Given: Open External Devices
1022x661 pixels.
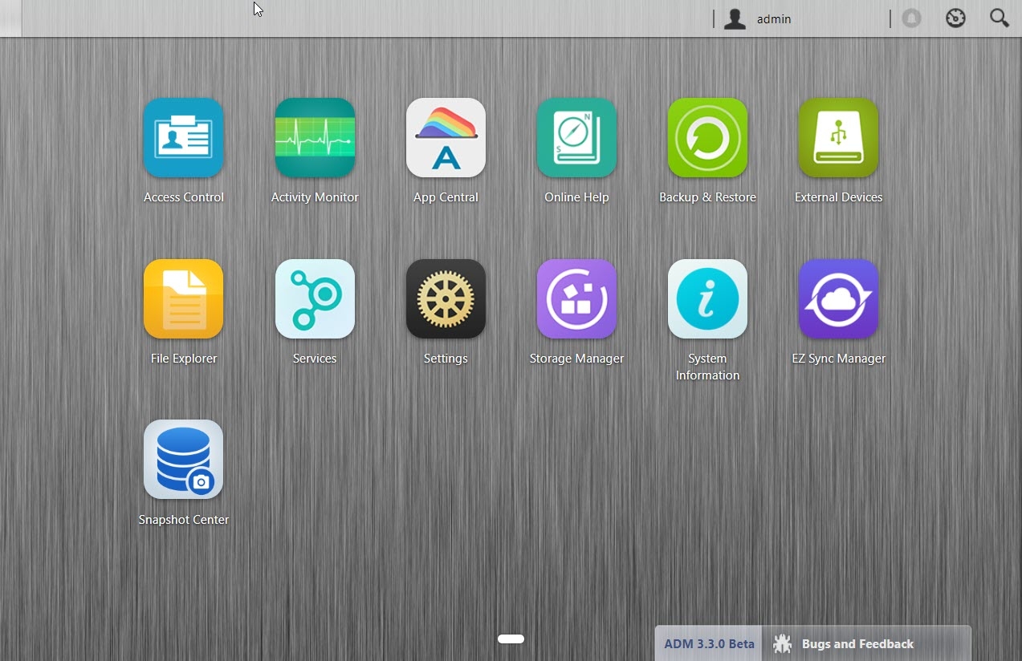Looking at the screenshot, I should coord(838,138).
